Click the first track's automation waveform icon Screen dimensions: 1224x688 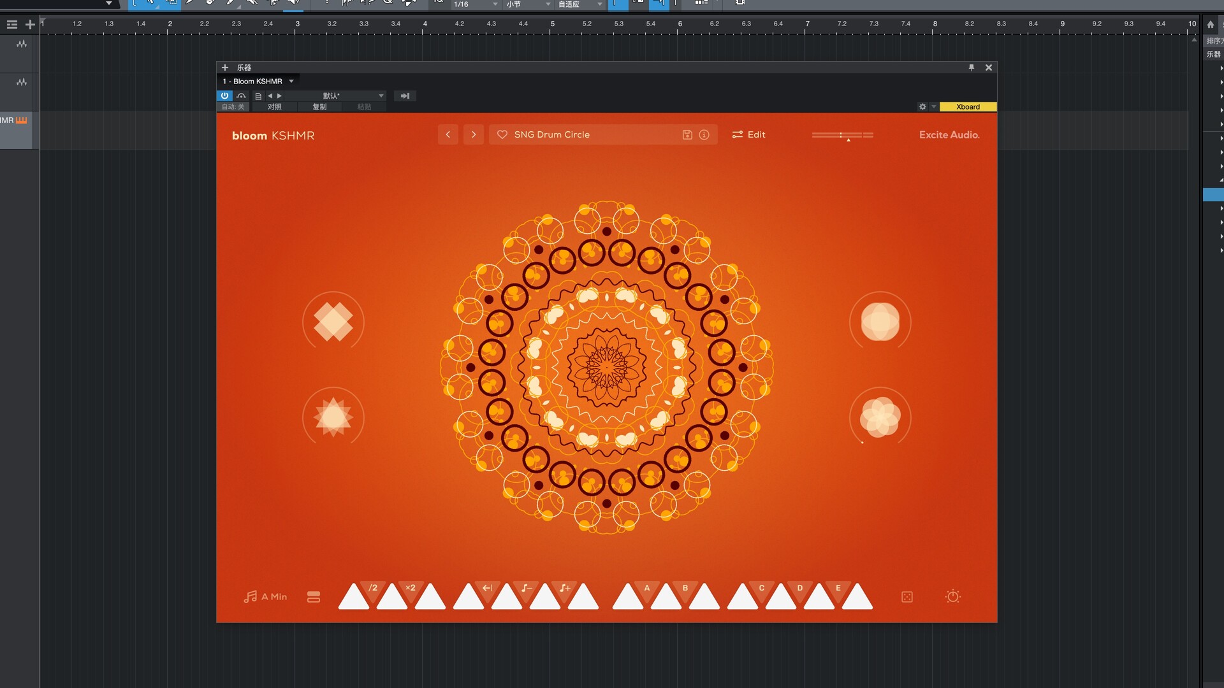click(x=22, y=44)
